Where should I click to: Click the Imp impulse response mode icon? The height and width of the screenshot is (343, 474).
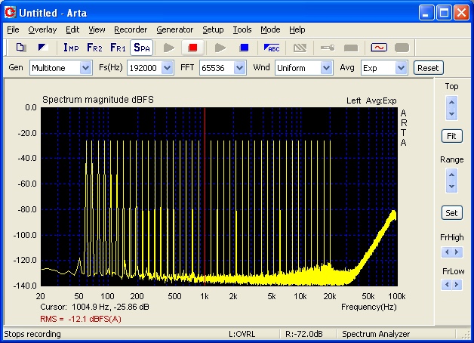pyautogui.click(x=71, y=48)
